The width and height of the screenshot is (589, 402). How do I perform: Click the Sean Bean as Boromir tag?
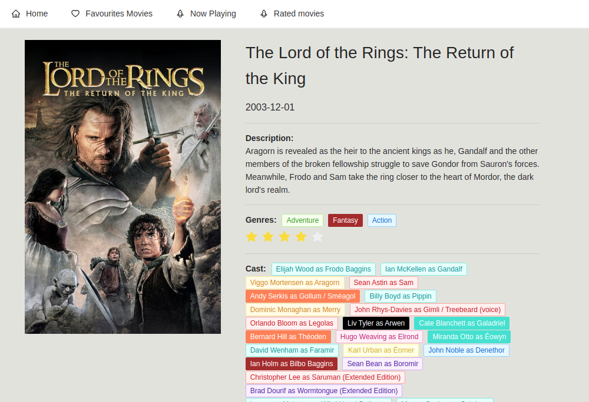(382, 363)
